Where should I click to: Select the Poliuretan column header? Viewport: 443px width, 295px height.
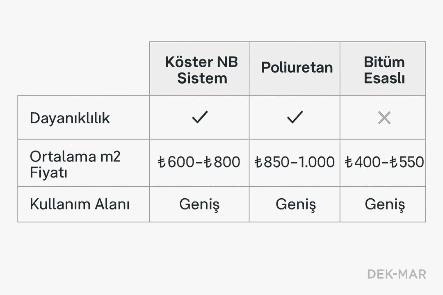tap(297, 67)
